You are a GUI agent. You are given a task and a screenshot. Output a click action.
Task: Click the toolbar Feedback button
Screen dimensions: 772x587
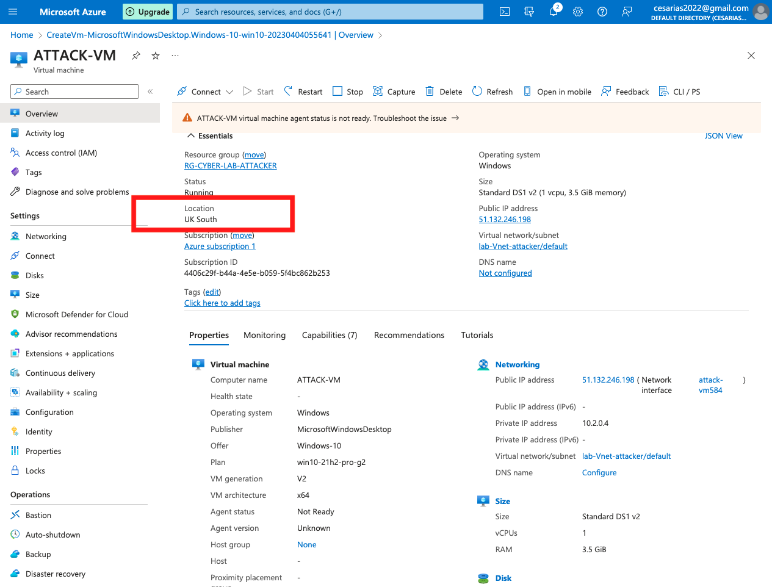point(625,92)
